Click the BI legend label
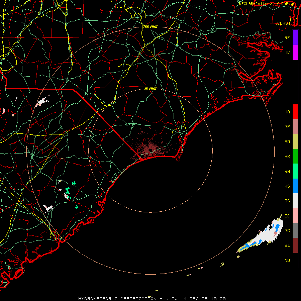This screenshot has width=301, height=301. coord(287,245)
